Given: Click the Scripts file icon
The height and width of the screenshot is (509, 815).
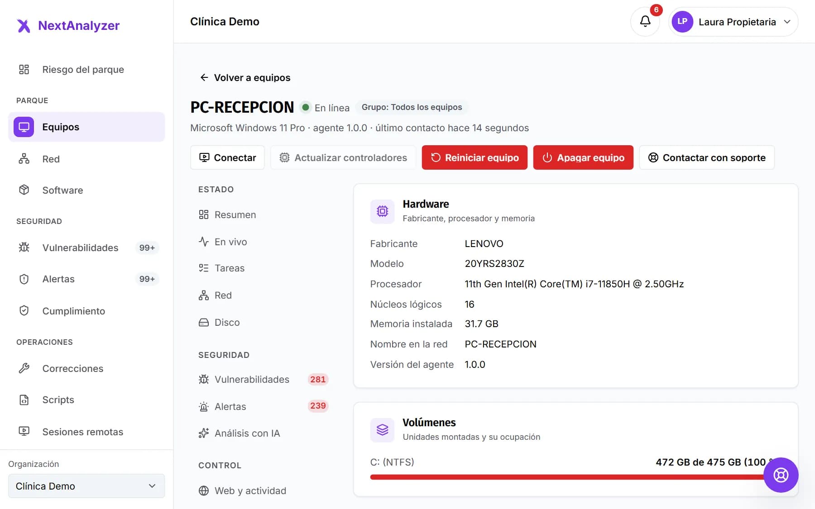Looking at the screenshot, I should (24, 400).
